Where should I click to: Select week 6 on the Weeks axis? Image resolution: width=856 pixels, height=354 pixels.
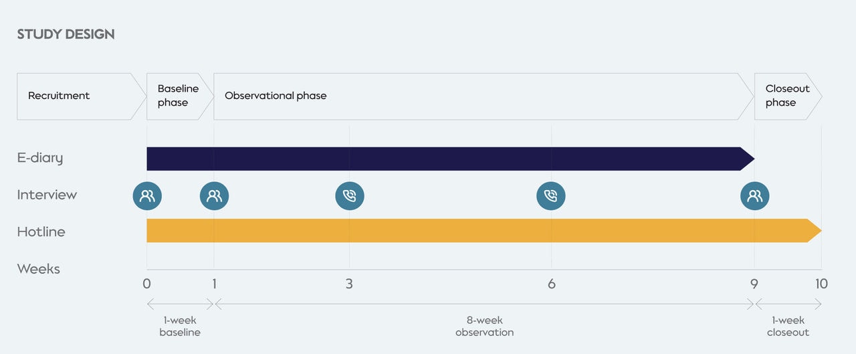(x=552, y=284)
